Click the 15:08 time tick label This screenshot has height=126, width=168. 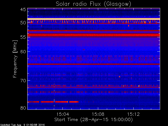click(x=98, y=114)
